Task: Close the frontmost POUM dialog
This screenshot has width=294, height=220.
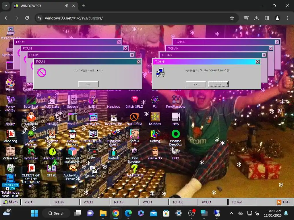Action: tap(139, 62)
